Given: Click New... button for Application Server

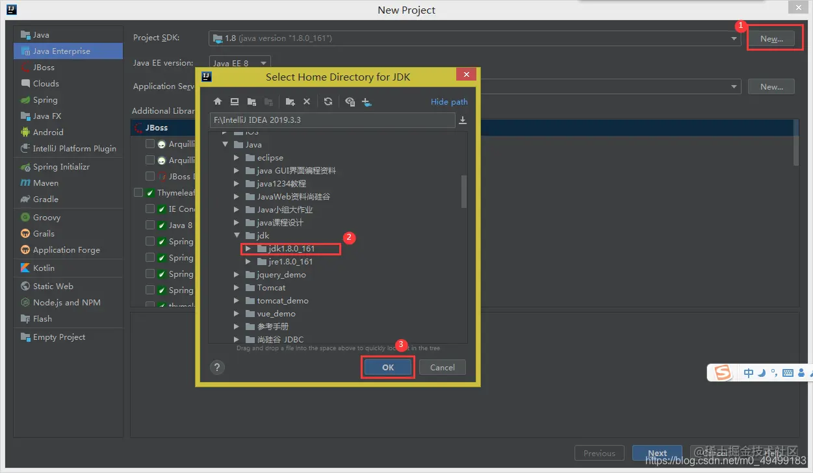Looking at the screenshot, I should (x=771, y=86).
